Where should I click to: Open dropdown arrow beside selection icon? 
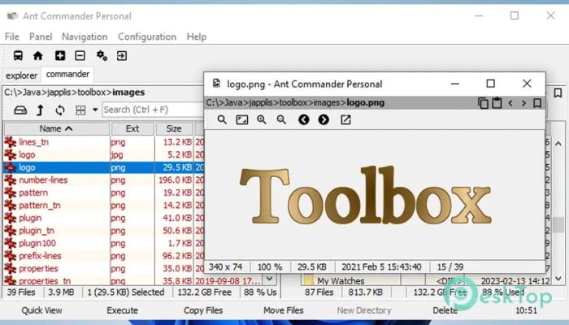(95, 110)
